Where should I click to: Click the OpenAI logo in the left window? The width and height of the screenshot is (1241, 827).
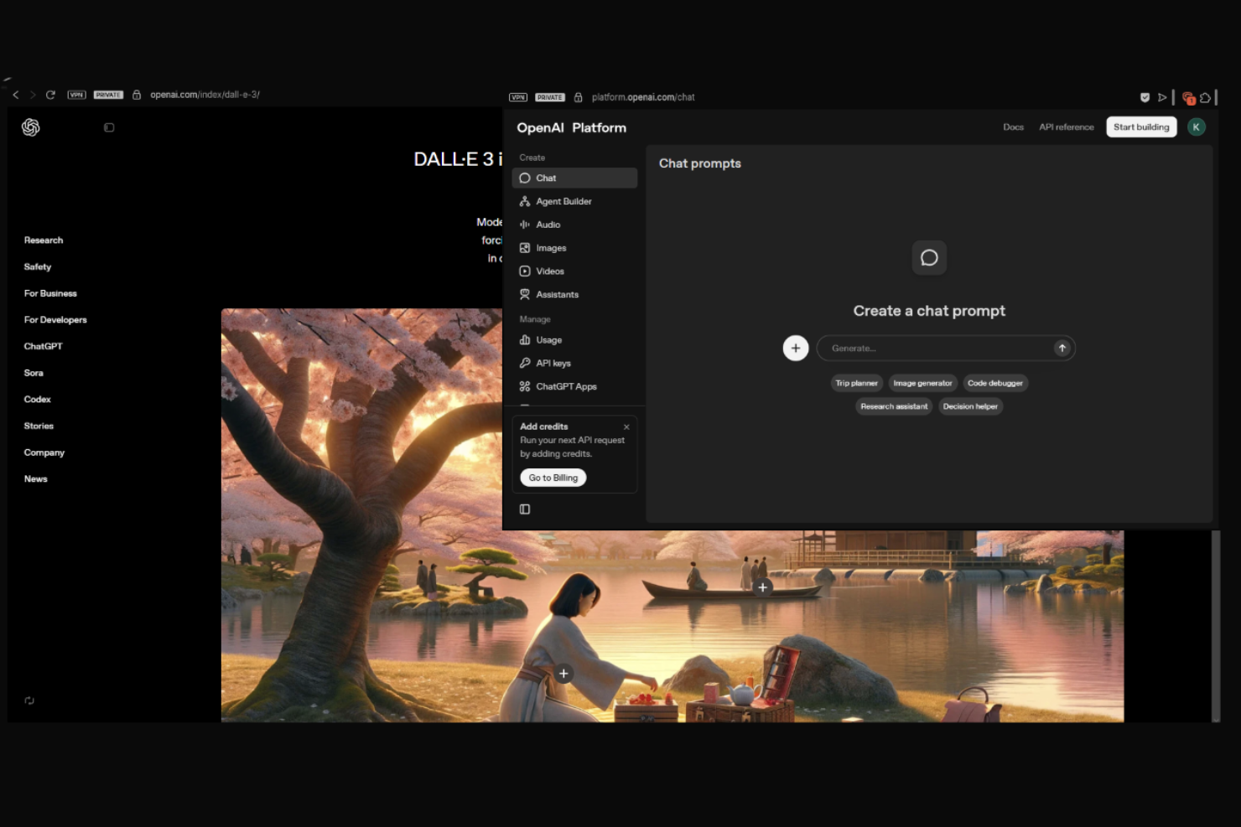coord(31,127)
